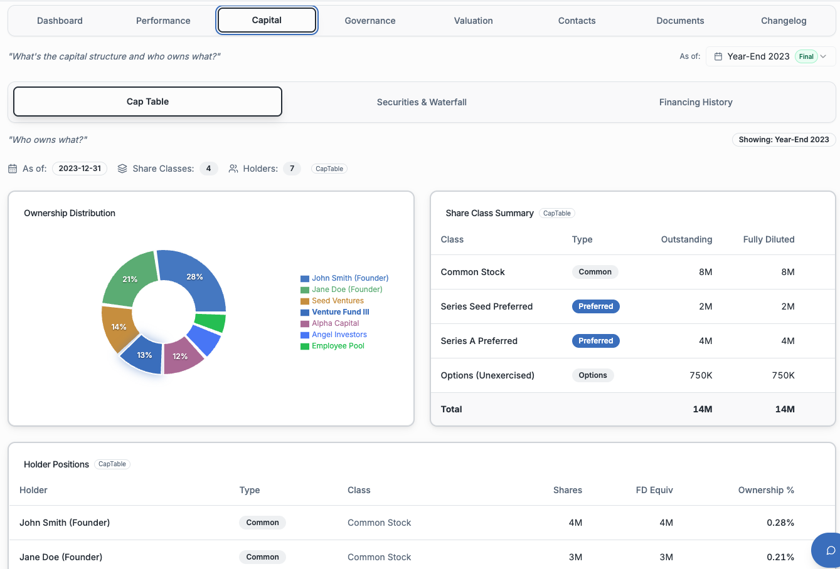Click the Venture Fund III legend swatch

click(x=305, y=312)
